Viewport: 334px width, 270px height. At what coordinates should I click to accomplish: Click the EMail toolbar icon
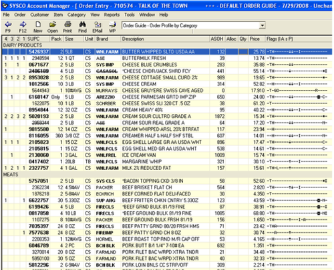tap(98, 25)
